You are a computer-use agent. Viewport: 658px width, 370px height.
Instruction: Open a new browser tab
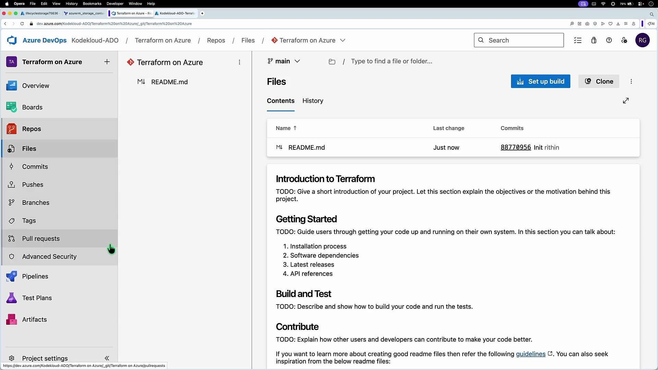tap(202, 13)
